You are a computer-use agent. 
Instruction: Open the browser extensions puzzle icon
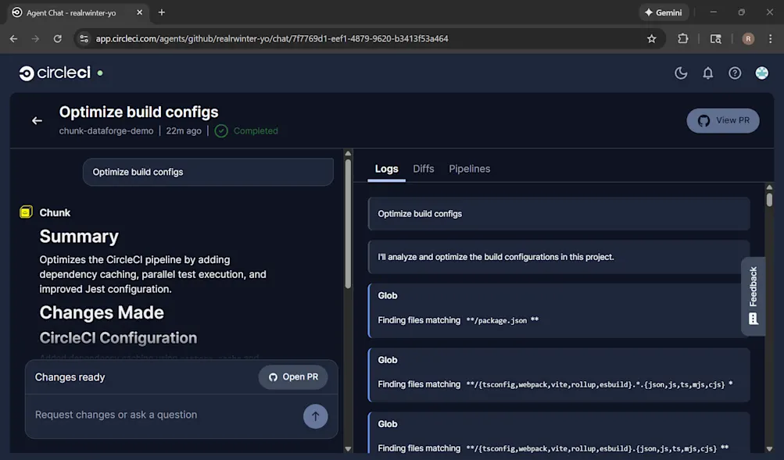(682, 38)
